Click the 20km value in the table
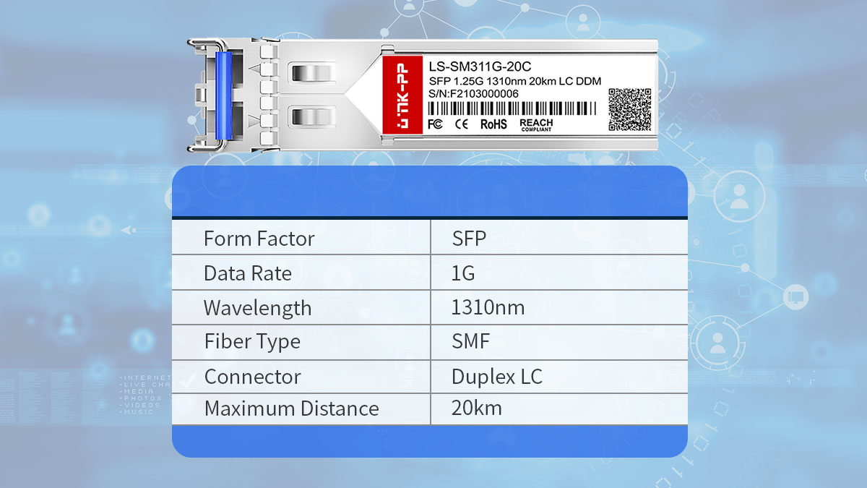The height and width of the screenshot is (488, 867). pos(477,408)
